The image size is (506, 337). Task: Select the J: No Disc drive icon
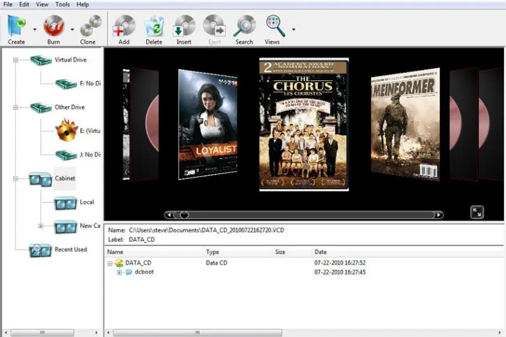pos(66,155)
